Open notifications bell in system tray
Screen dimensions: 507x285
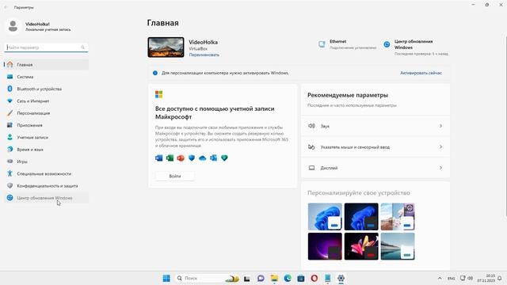[x=500, y=278]
